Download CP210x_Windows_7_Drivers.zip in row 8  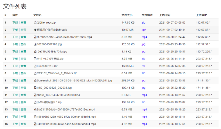click(x=15, y=73)
